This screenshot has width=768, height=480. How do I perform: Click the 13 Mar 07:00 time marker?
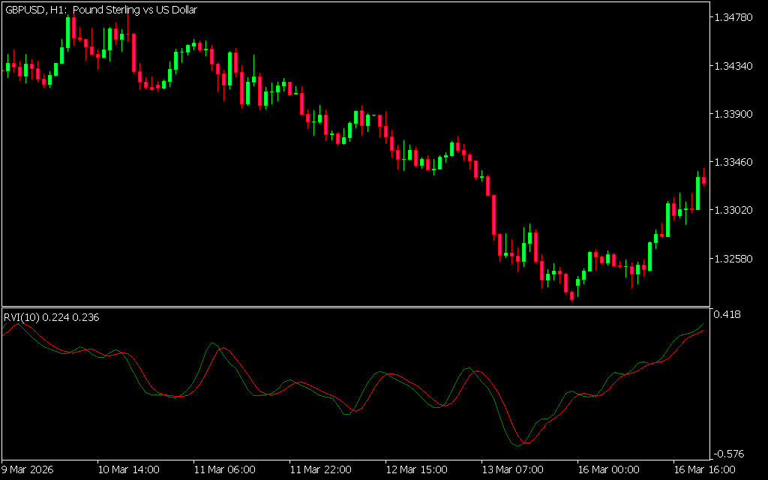(511, 469)
